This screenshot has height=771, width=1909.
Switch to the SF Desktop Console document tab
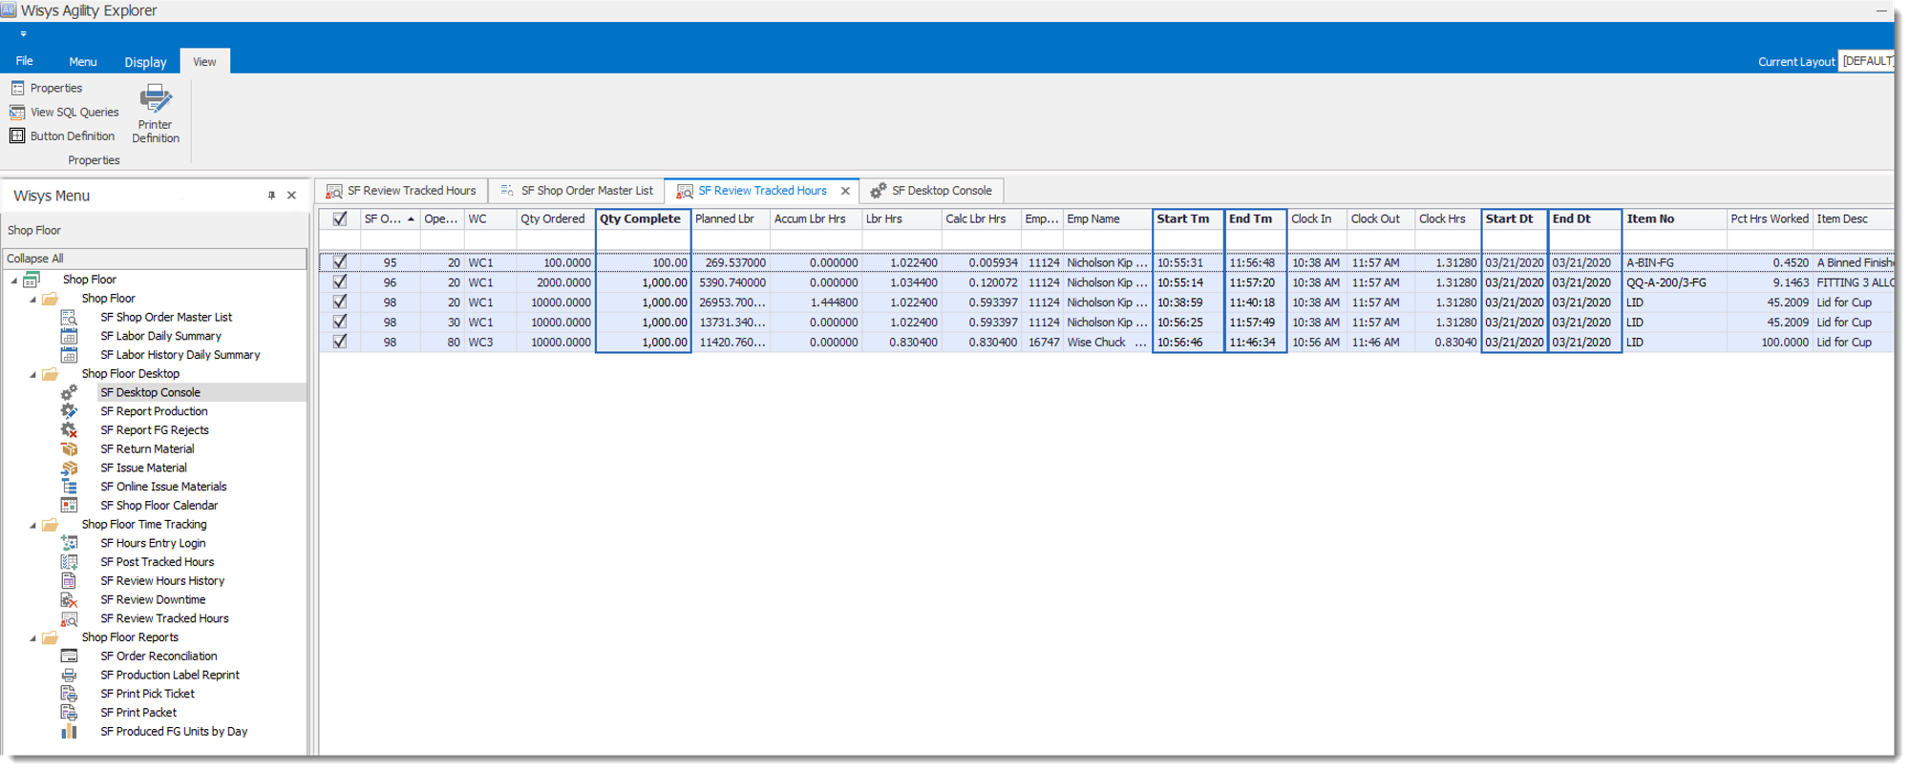pyautogui.click(x=932, y=191)
